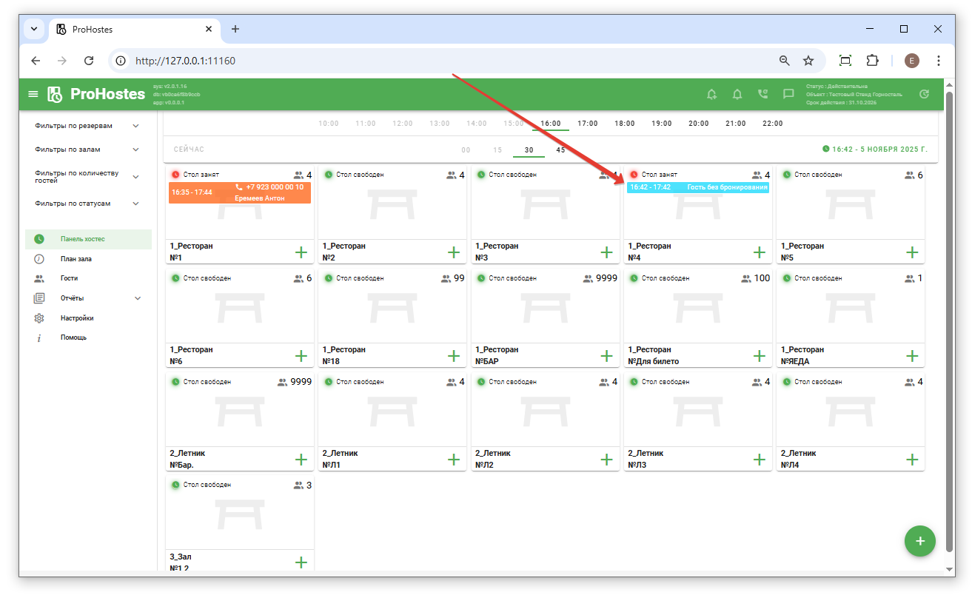
Task: Click the green plus on table №3
Action: 606,252
